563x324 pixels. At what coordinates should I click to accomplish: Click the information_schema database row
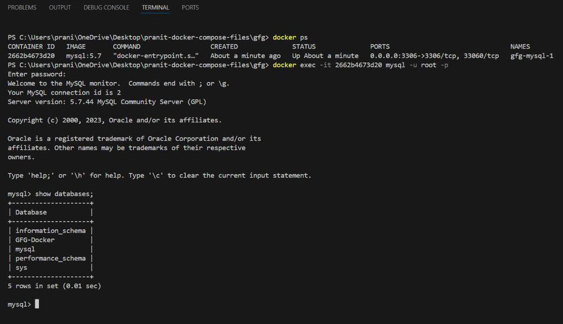51,230
